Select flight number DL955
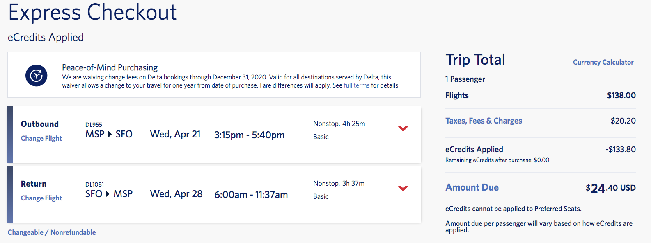 [93, 124]
